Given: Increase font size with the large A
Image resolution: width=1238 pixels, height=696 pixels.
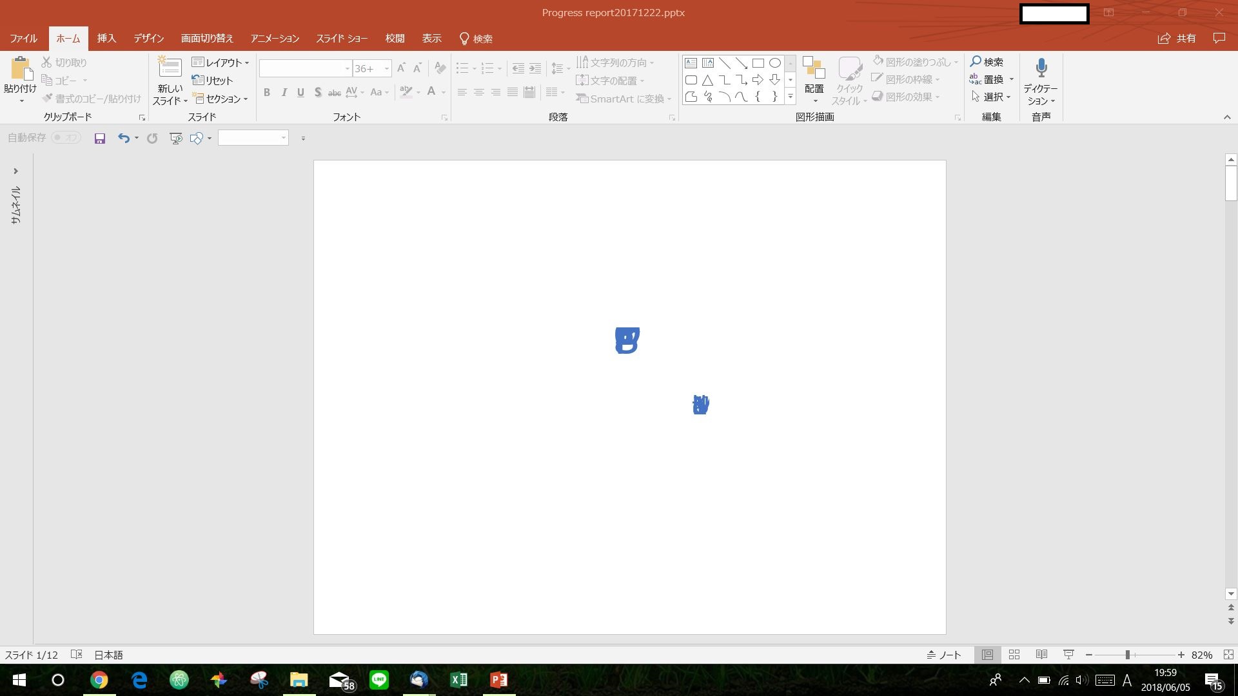Looking at the screenshot, I should pos(401,68).
